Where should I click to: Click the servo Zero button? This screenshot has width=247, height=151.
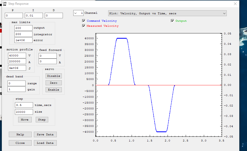point(54,83)
